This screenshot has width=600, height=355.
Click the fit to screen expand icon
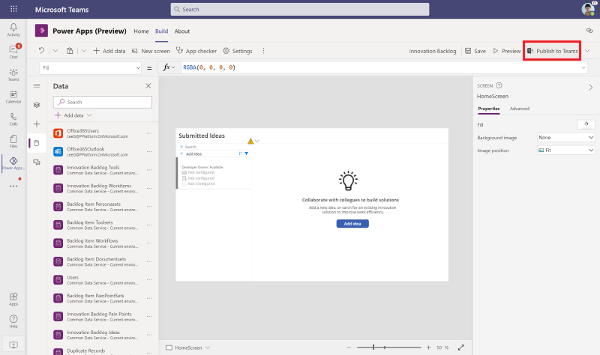pos(461,348)
